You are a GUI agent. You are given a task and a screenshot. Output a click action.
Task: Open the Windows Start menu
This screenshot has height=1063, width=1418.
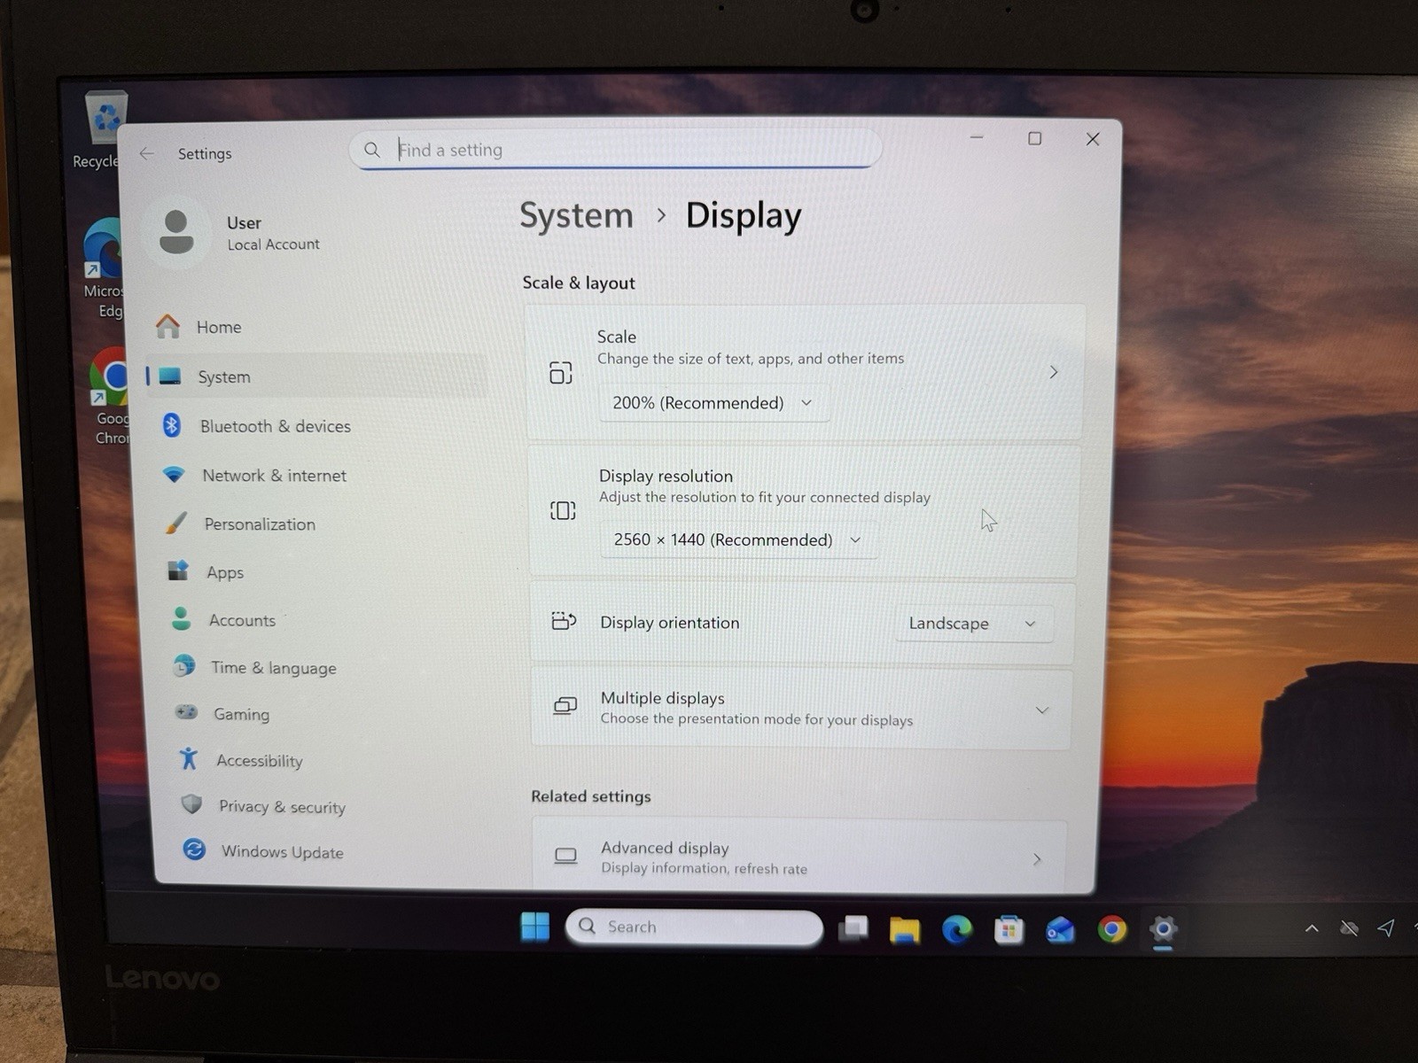(534, 927)
